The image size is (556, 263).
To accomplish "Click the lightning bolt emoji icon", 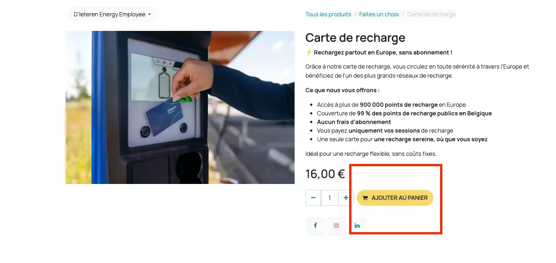I will pyautogui.click(x=309, y=52).
